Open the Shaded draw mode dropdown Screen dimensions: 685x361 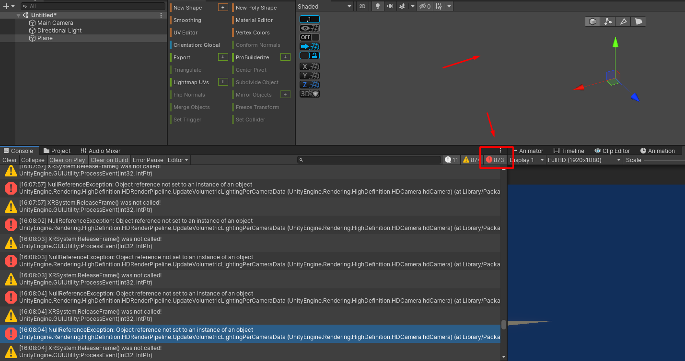pyautogui.click(x=325, y=6)
